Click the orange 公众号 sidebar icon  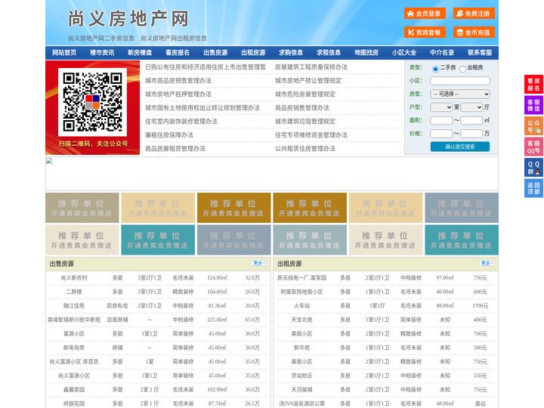(x=533, y=126)
